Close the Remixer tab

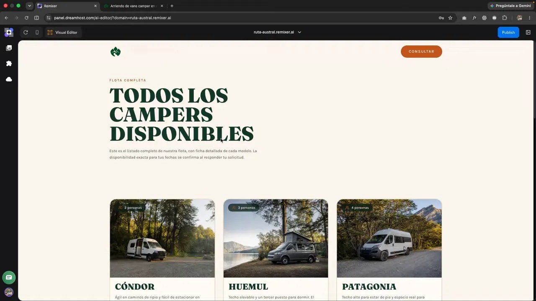[x=95, y=6]
